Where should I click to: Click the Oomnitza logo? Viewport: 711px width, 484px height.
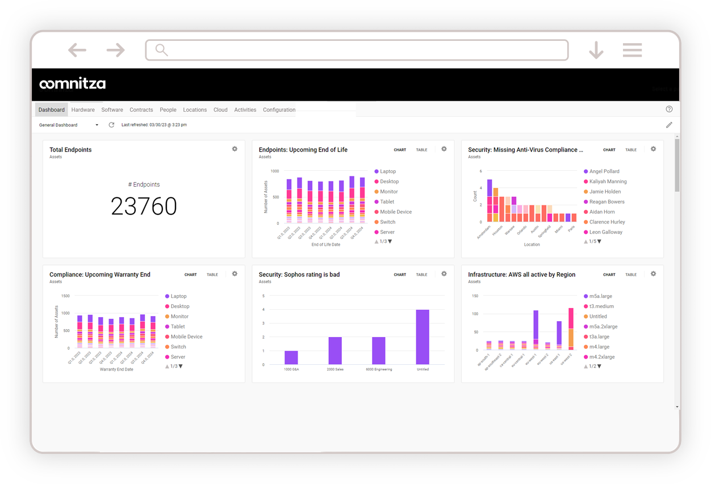[x=72, y=84]
